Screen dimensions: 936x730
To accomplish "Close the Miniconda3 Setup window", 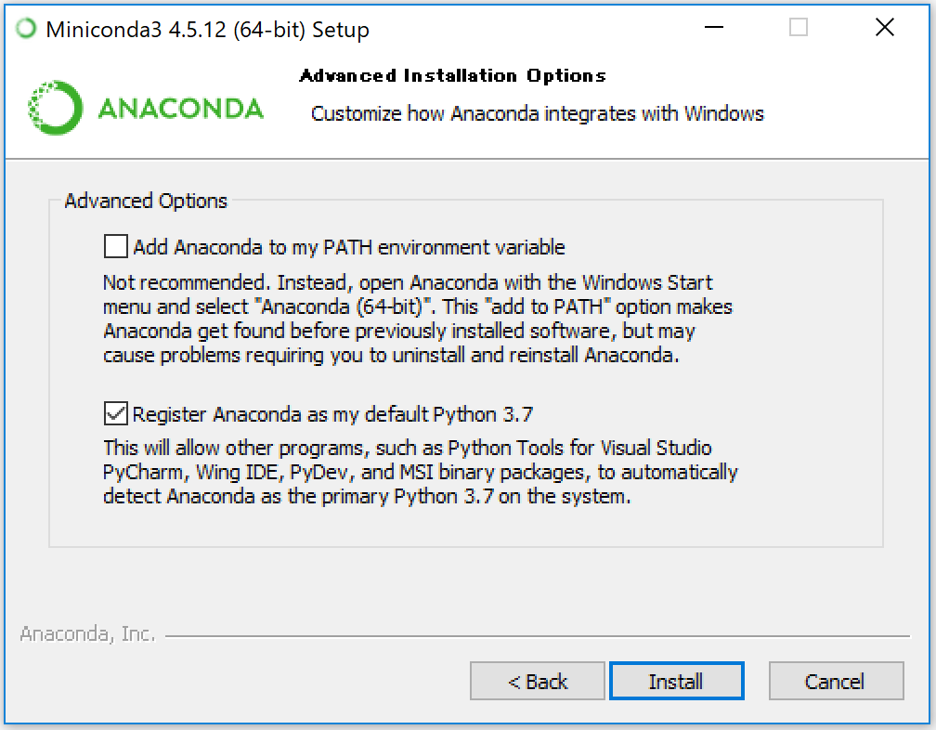I will point(885,28).
